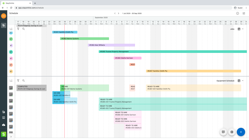Click the purple P avatar for job #5364

point(11,46)
